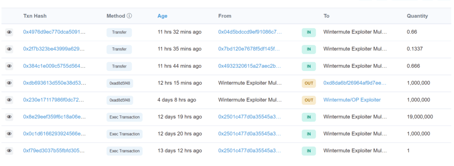The image size is (454, 166).
Task: Click eye icon for 0x2f7b323b transaction
Action: point(9,49)
